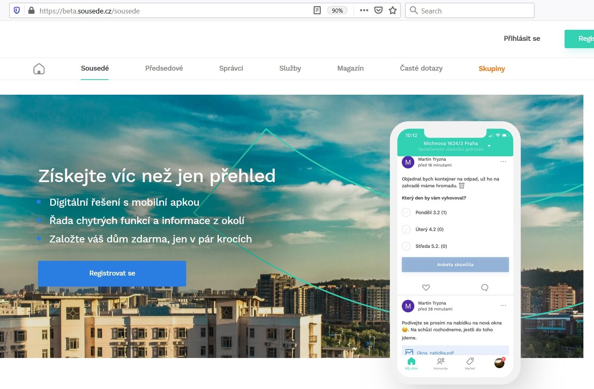
Task: Click text Digitální řešení s mobilní apkou
Action: (x=125, y=202)
